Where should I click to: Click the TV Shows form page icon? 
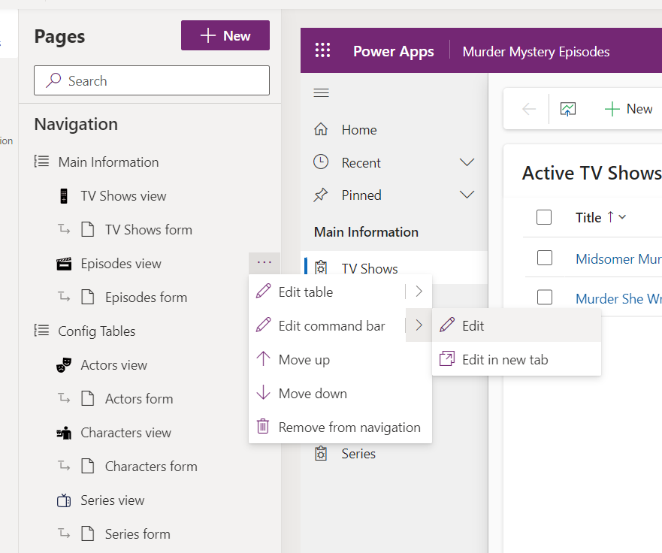point(87,229)
